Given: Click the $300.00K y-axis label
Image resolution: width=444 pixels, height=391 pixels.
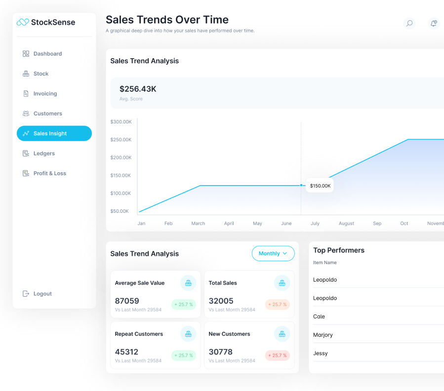Looking at the screenshot, I should 121,122.
